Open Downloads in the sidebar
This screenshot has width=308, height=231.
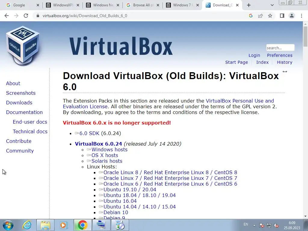(x=19, y=103)
